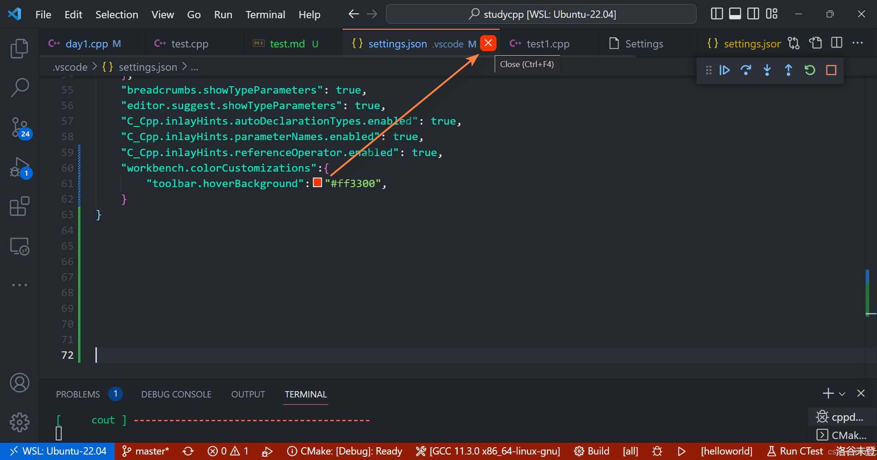Select CMak... terminal in list
The image size is (877, 460).
(842, 435)
